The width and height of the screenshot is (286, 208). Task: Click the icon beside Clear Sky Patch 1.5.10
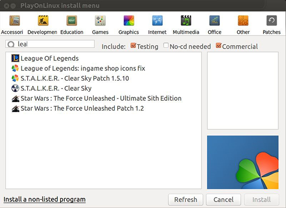pos(15,79)
